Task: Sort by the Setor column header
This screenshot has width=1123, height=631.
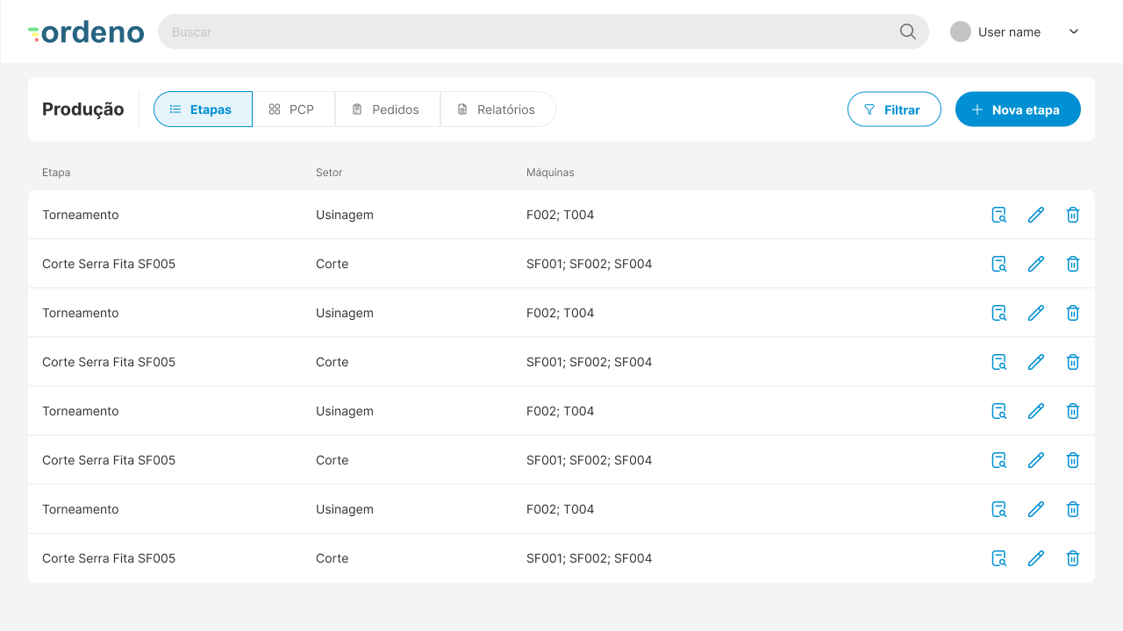Action: pyautogui.click(x=329, y=173)
